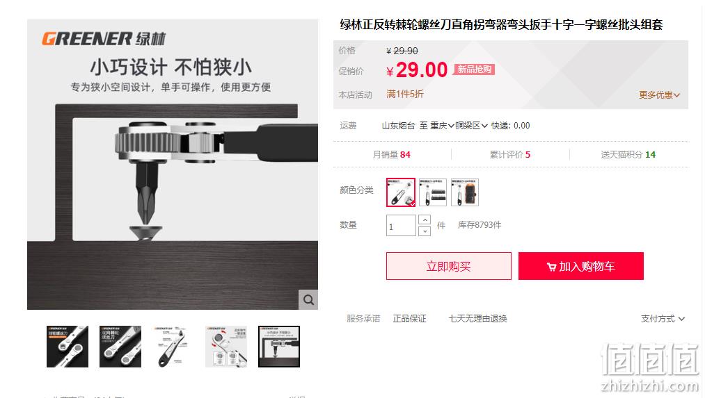
Task: Open the 月销量 monthly sales tab
Action: click(391, 154)
